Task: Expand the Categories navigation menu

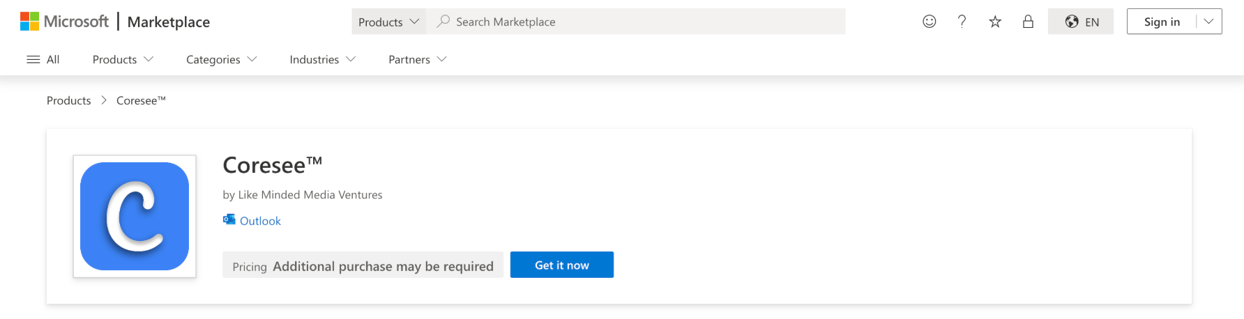Action: click(221, 59)
